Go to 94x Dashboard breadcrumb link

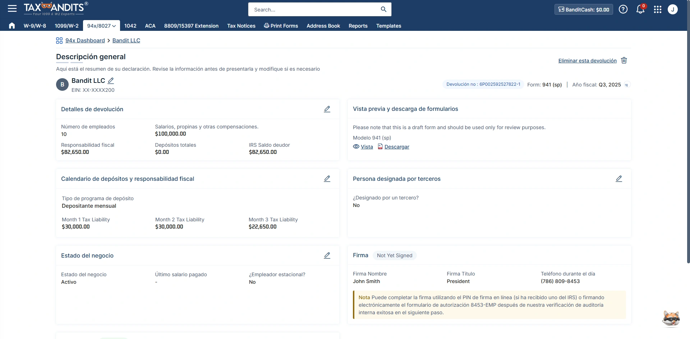pyautogui.click(x=85, y=41)
